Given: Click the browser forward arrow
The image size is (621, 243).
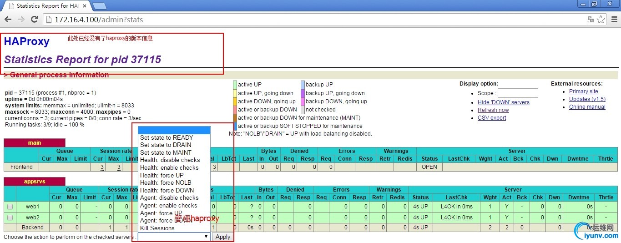Looking at the screenshot, I should pos(21,20).
